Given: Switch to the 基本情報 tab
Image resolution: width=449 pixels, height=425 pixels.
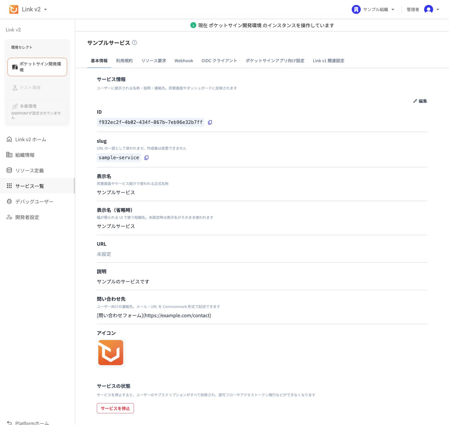Looking at the screenshot, I should point(99,61).
